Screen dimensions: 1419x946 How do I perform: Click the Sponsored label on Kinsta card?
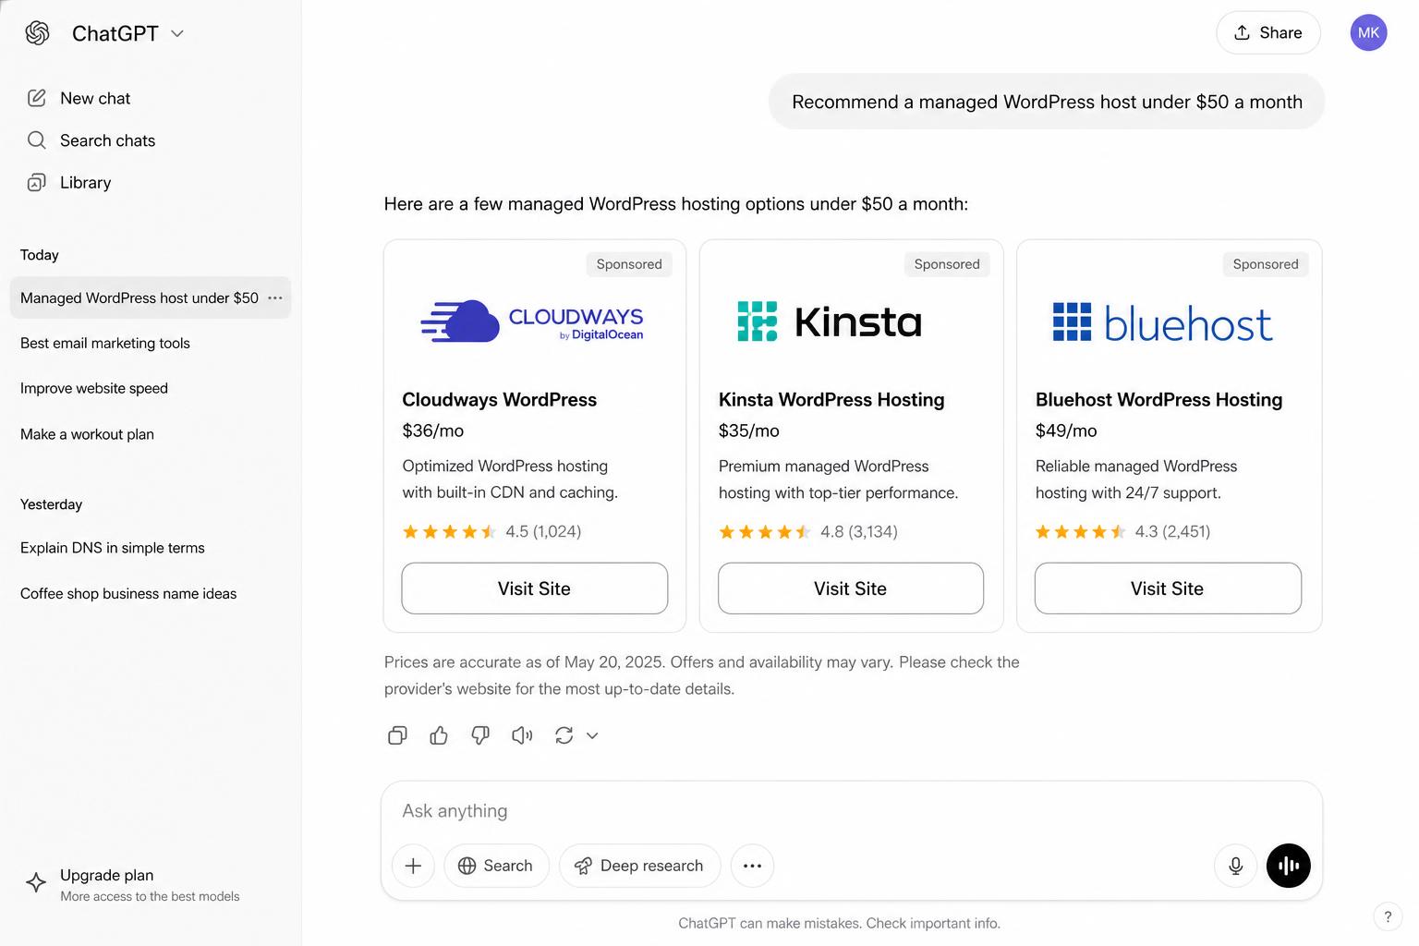[x=947, y=264]
